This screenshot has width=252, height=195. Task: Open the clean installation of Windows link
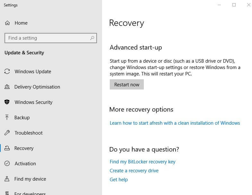click(175, 123)
